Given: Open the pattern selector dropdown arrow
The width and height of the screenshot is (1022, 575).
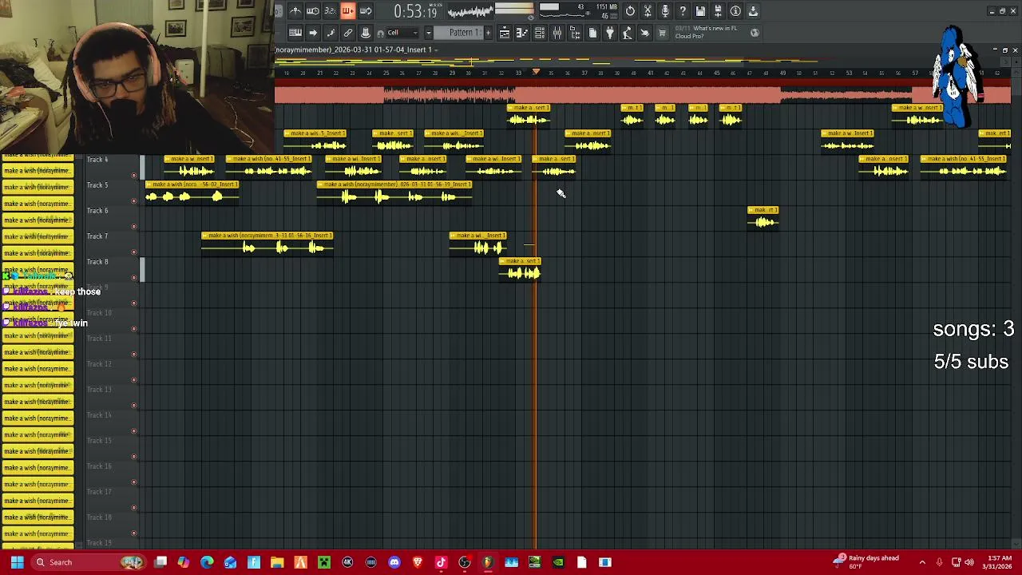Looking at the screenshot, I should click(x=429, y=33).
